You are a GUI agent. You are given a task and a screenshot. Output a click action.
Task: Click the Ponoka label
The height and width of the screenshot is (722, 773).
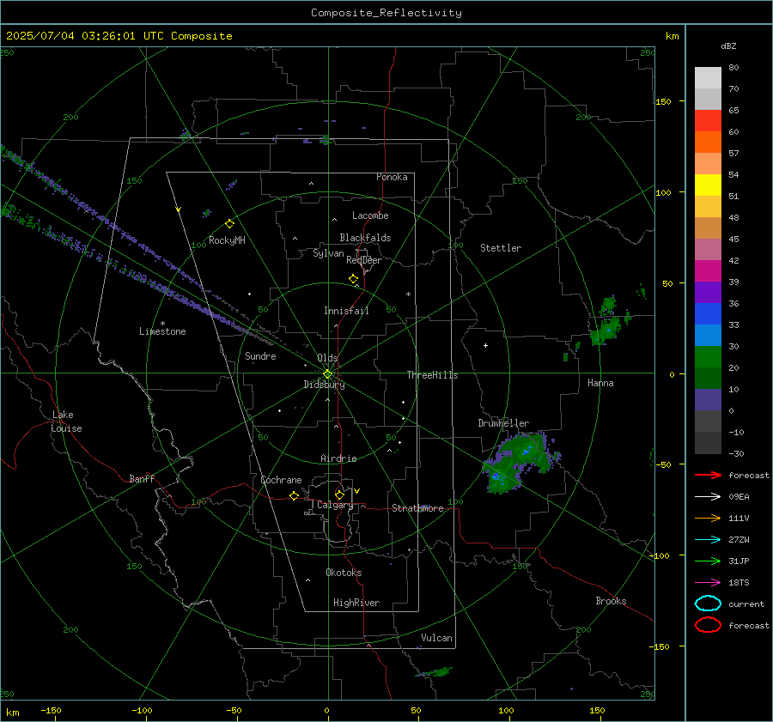tap(392, 177)
